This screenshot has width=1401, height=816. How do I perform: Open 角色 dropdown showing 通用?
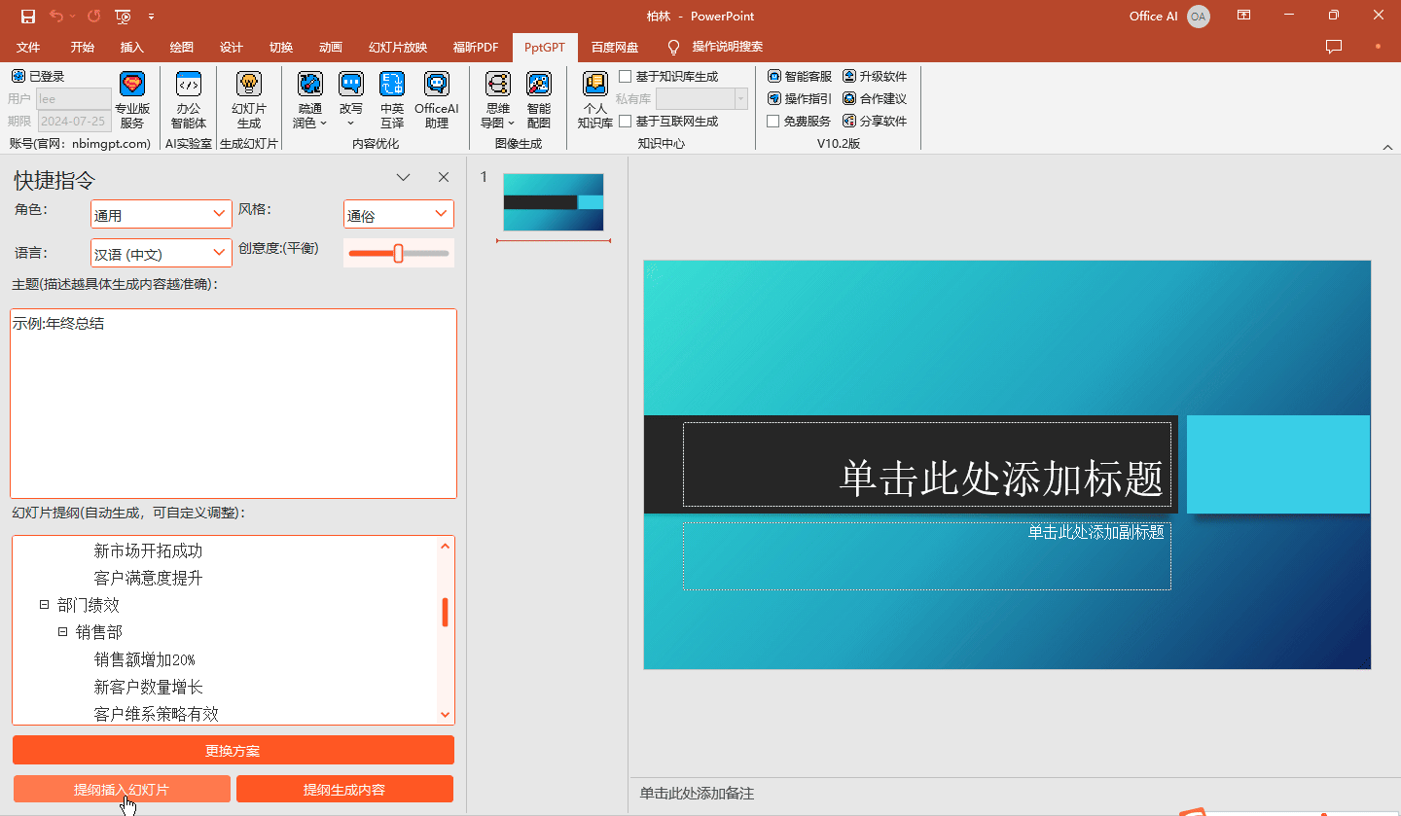(162, 214)
